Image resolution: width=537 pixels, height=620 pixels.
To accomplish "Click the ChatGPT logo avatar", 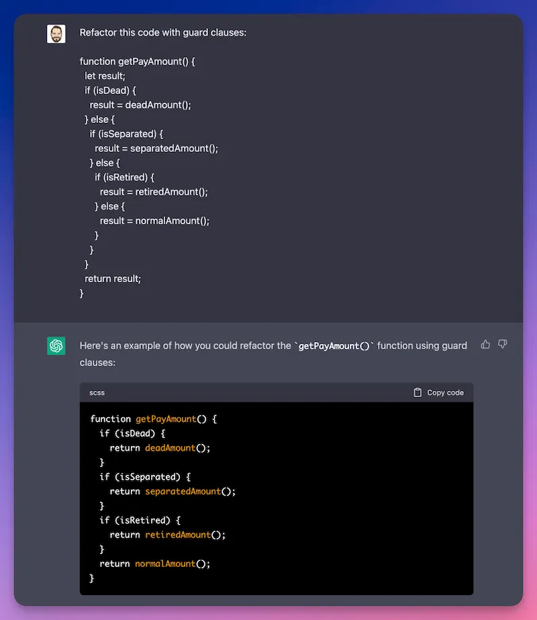I will coord(56,346).
